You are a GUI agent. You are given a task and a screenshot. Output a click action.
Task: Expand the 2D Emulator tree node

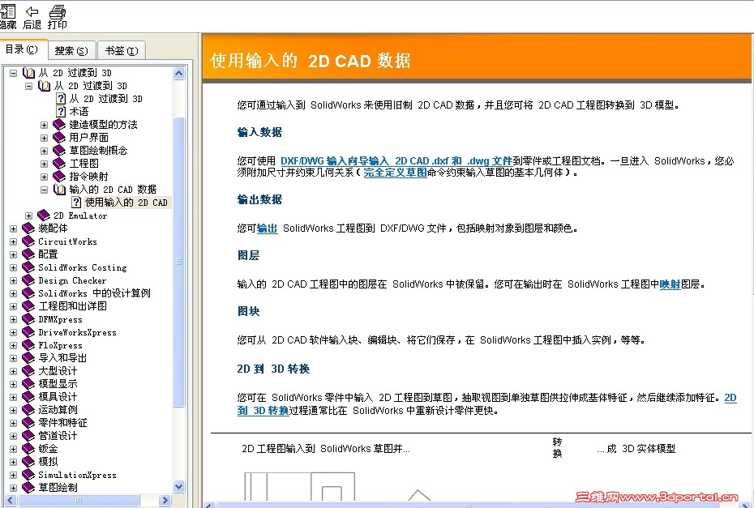(29, 216)
